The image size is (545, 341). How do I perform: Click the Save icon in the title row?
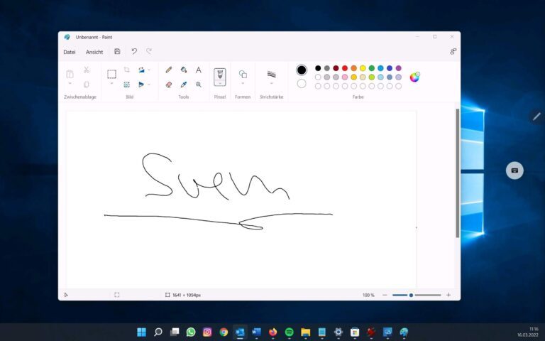click(x=117, y=51)
